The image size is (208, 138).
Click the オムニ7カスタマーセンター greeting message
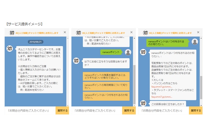click(40, 70)
